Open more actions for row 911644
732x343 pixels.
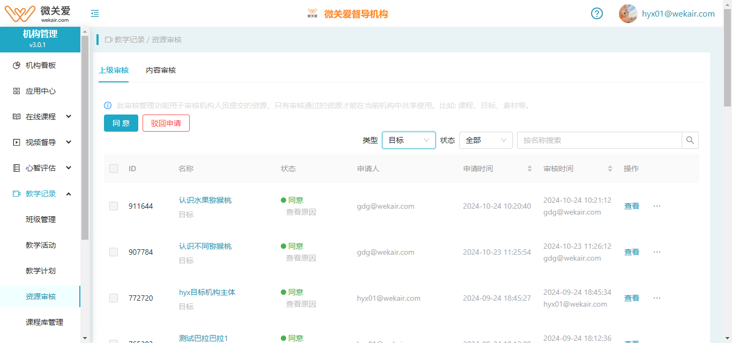pos(657,206)
